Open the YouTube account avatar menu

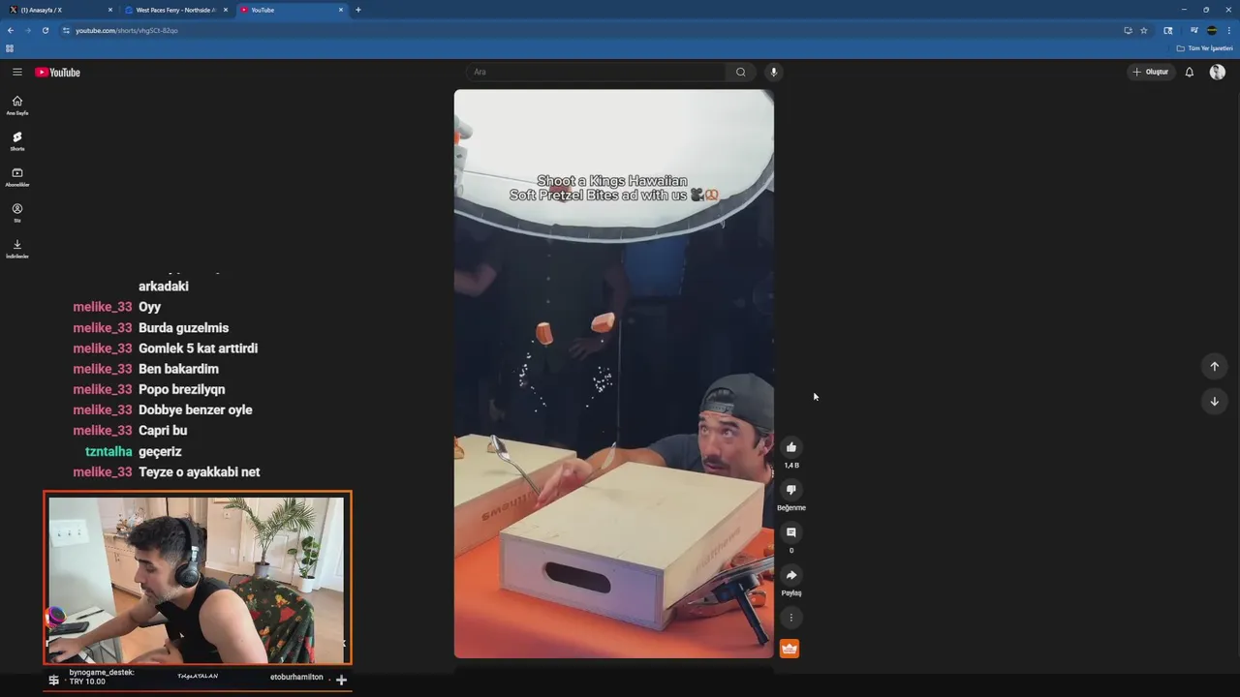tap(1218, 72)
